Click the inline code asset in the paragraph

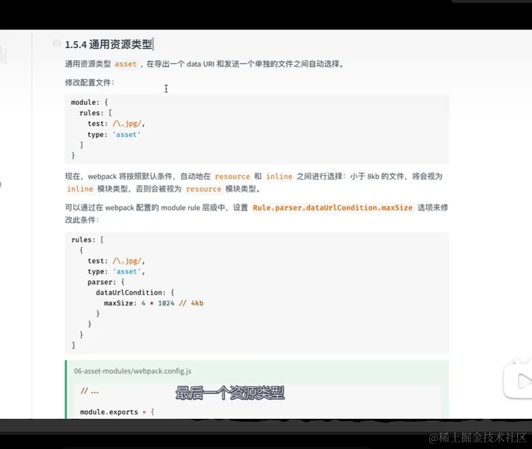click(x=125, y=64)
